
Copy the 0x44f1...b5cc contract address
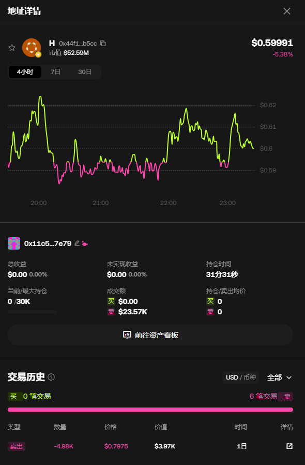pos(103,43)
